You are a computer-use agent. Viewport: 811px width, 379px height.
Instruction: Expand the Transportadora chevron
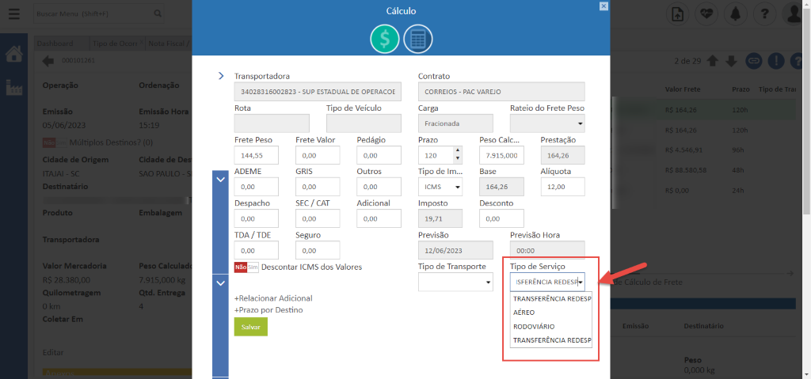221,76
